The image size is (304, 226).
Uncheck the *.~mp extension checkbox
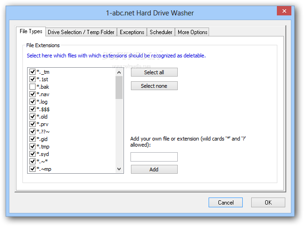click(x=32, y=169)
